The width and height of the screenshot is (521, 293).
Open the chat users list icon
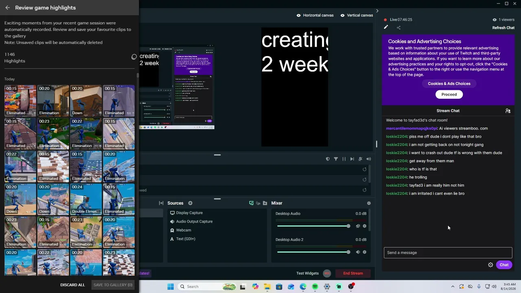click(x=508, y=111)
